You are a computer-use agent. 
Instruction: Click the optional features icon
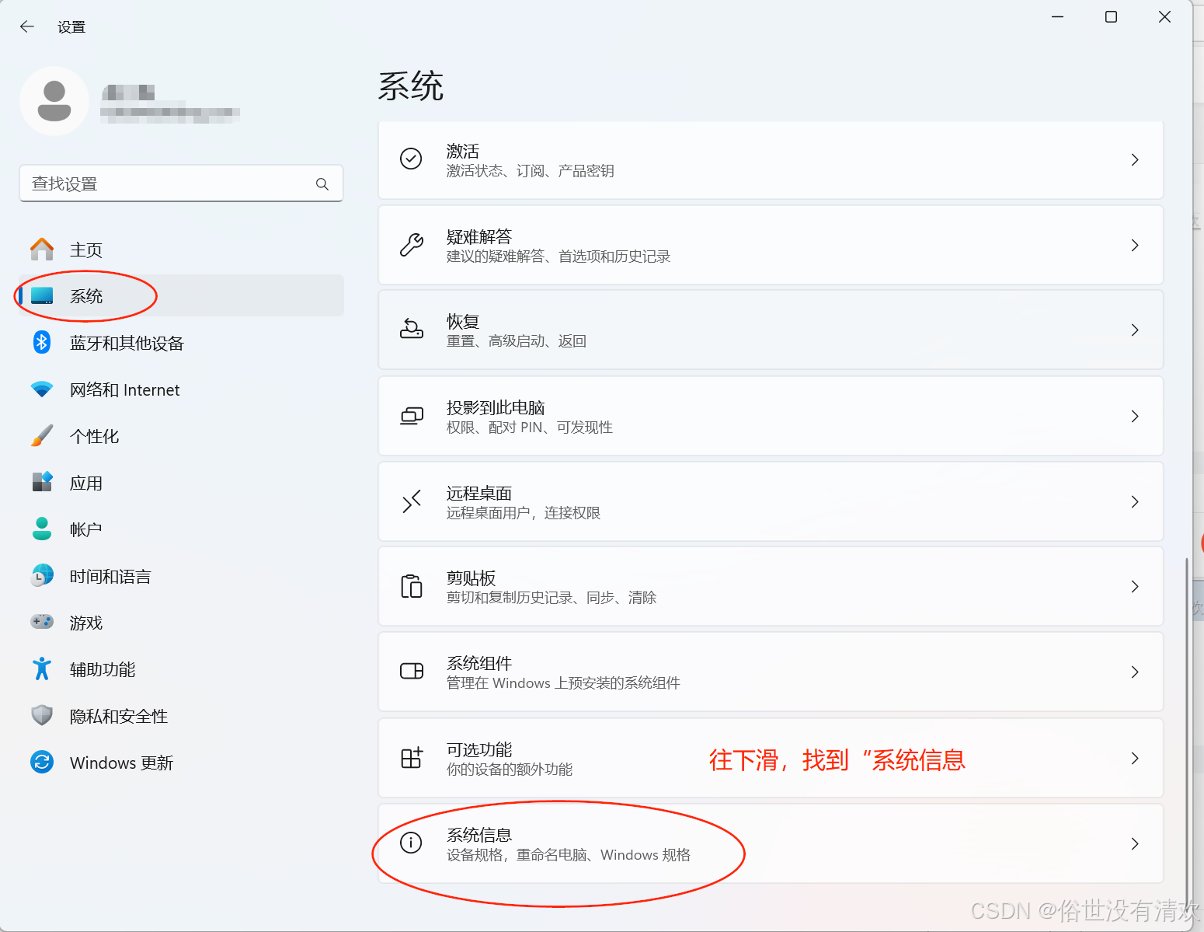(411, 757)
